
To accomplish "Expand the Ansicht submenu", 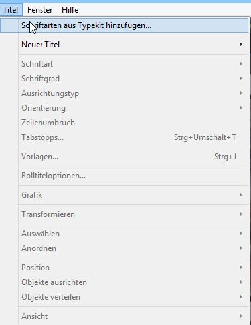I will click(133, 316).
